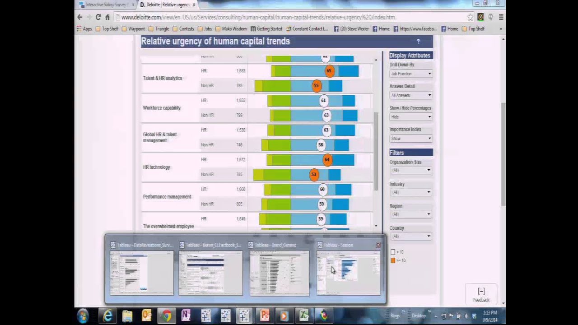
Task: Switch to Chrome in the taskbar
Action: pyautogui.click(x=166, y=316)
